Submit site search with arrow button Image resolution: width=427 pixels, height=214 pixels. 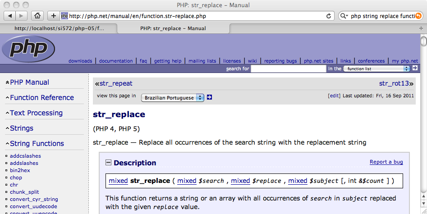(x=415, y=68)
